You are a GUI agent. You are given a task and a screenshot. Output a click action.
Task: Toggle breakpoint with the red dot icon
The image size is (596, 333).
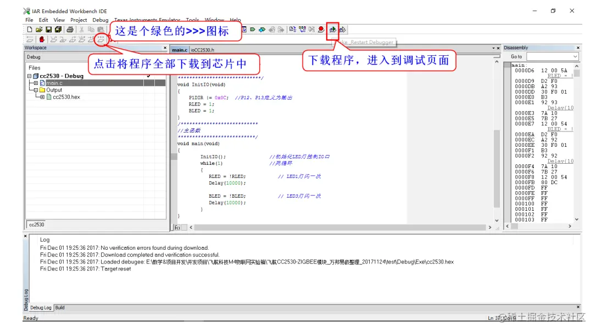(x=321, y=30)
